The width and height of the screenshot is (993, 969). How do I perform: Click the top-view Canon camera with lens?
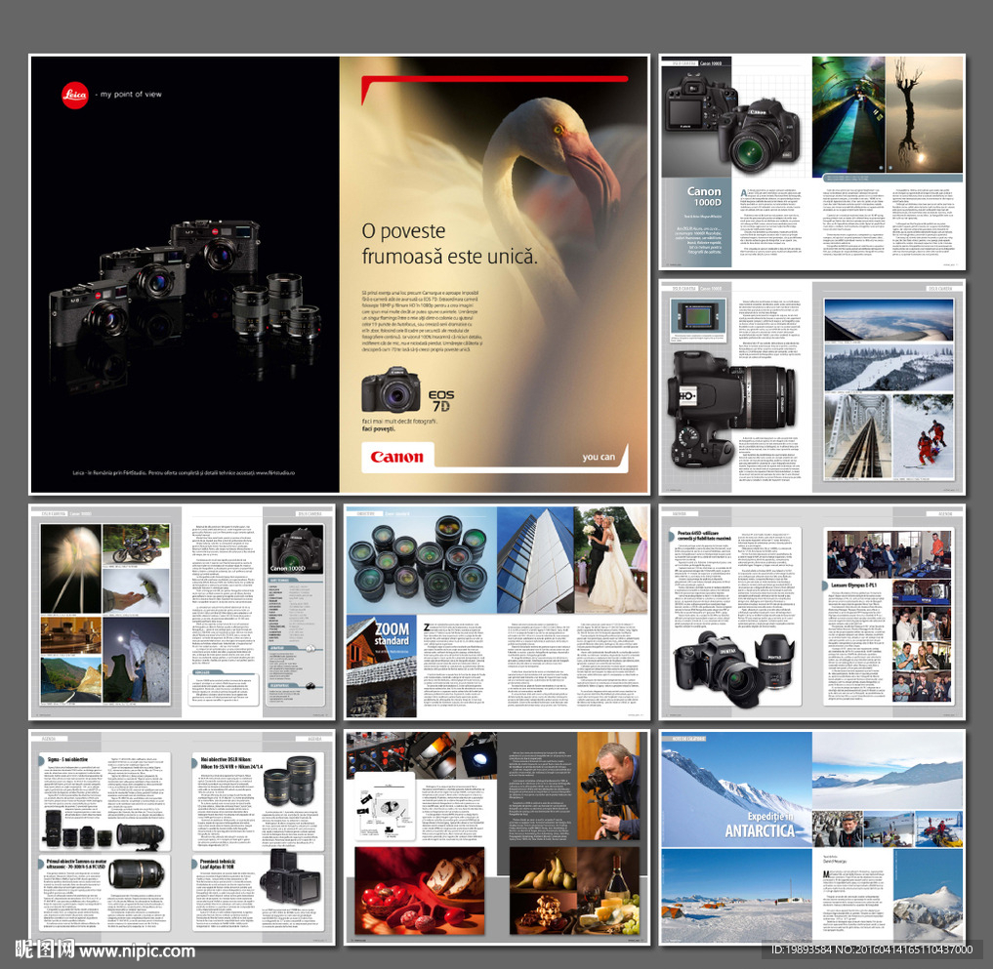coord(731,408)
